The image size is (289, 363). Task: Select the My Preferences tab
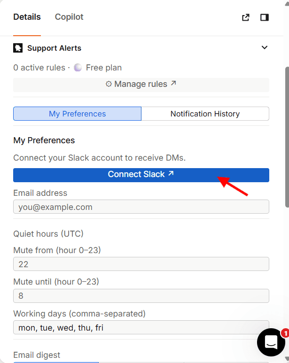pyautogui.click(x=77, y=114)
